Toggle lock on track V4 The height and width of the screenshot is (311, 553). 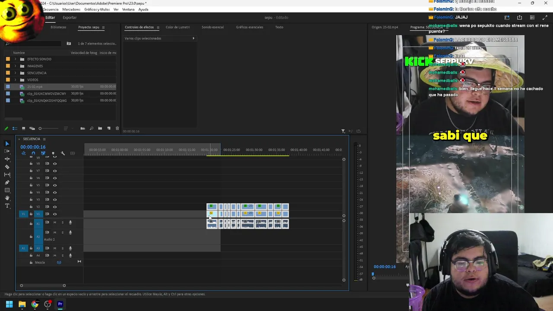point(31,192)
